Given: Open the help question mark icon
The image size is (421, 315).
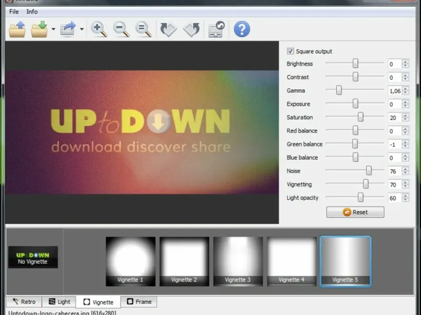Looking at the screenshot, I should click(x=242, y=29).
